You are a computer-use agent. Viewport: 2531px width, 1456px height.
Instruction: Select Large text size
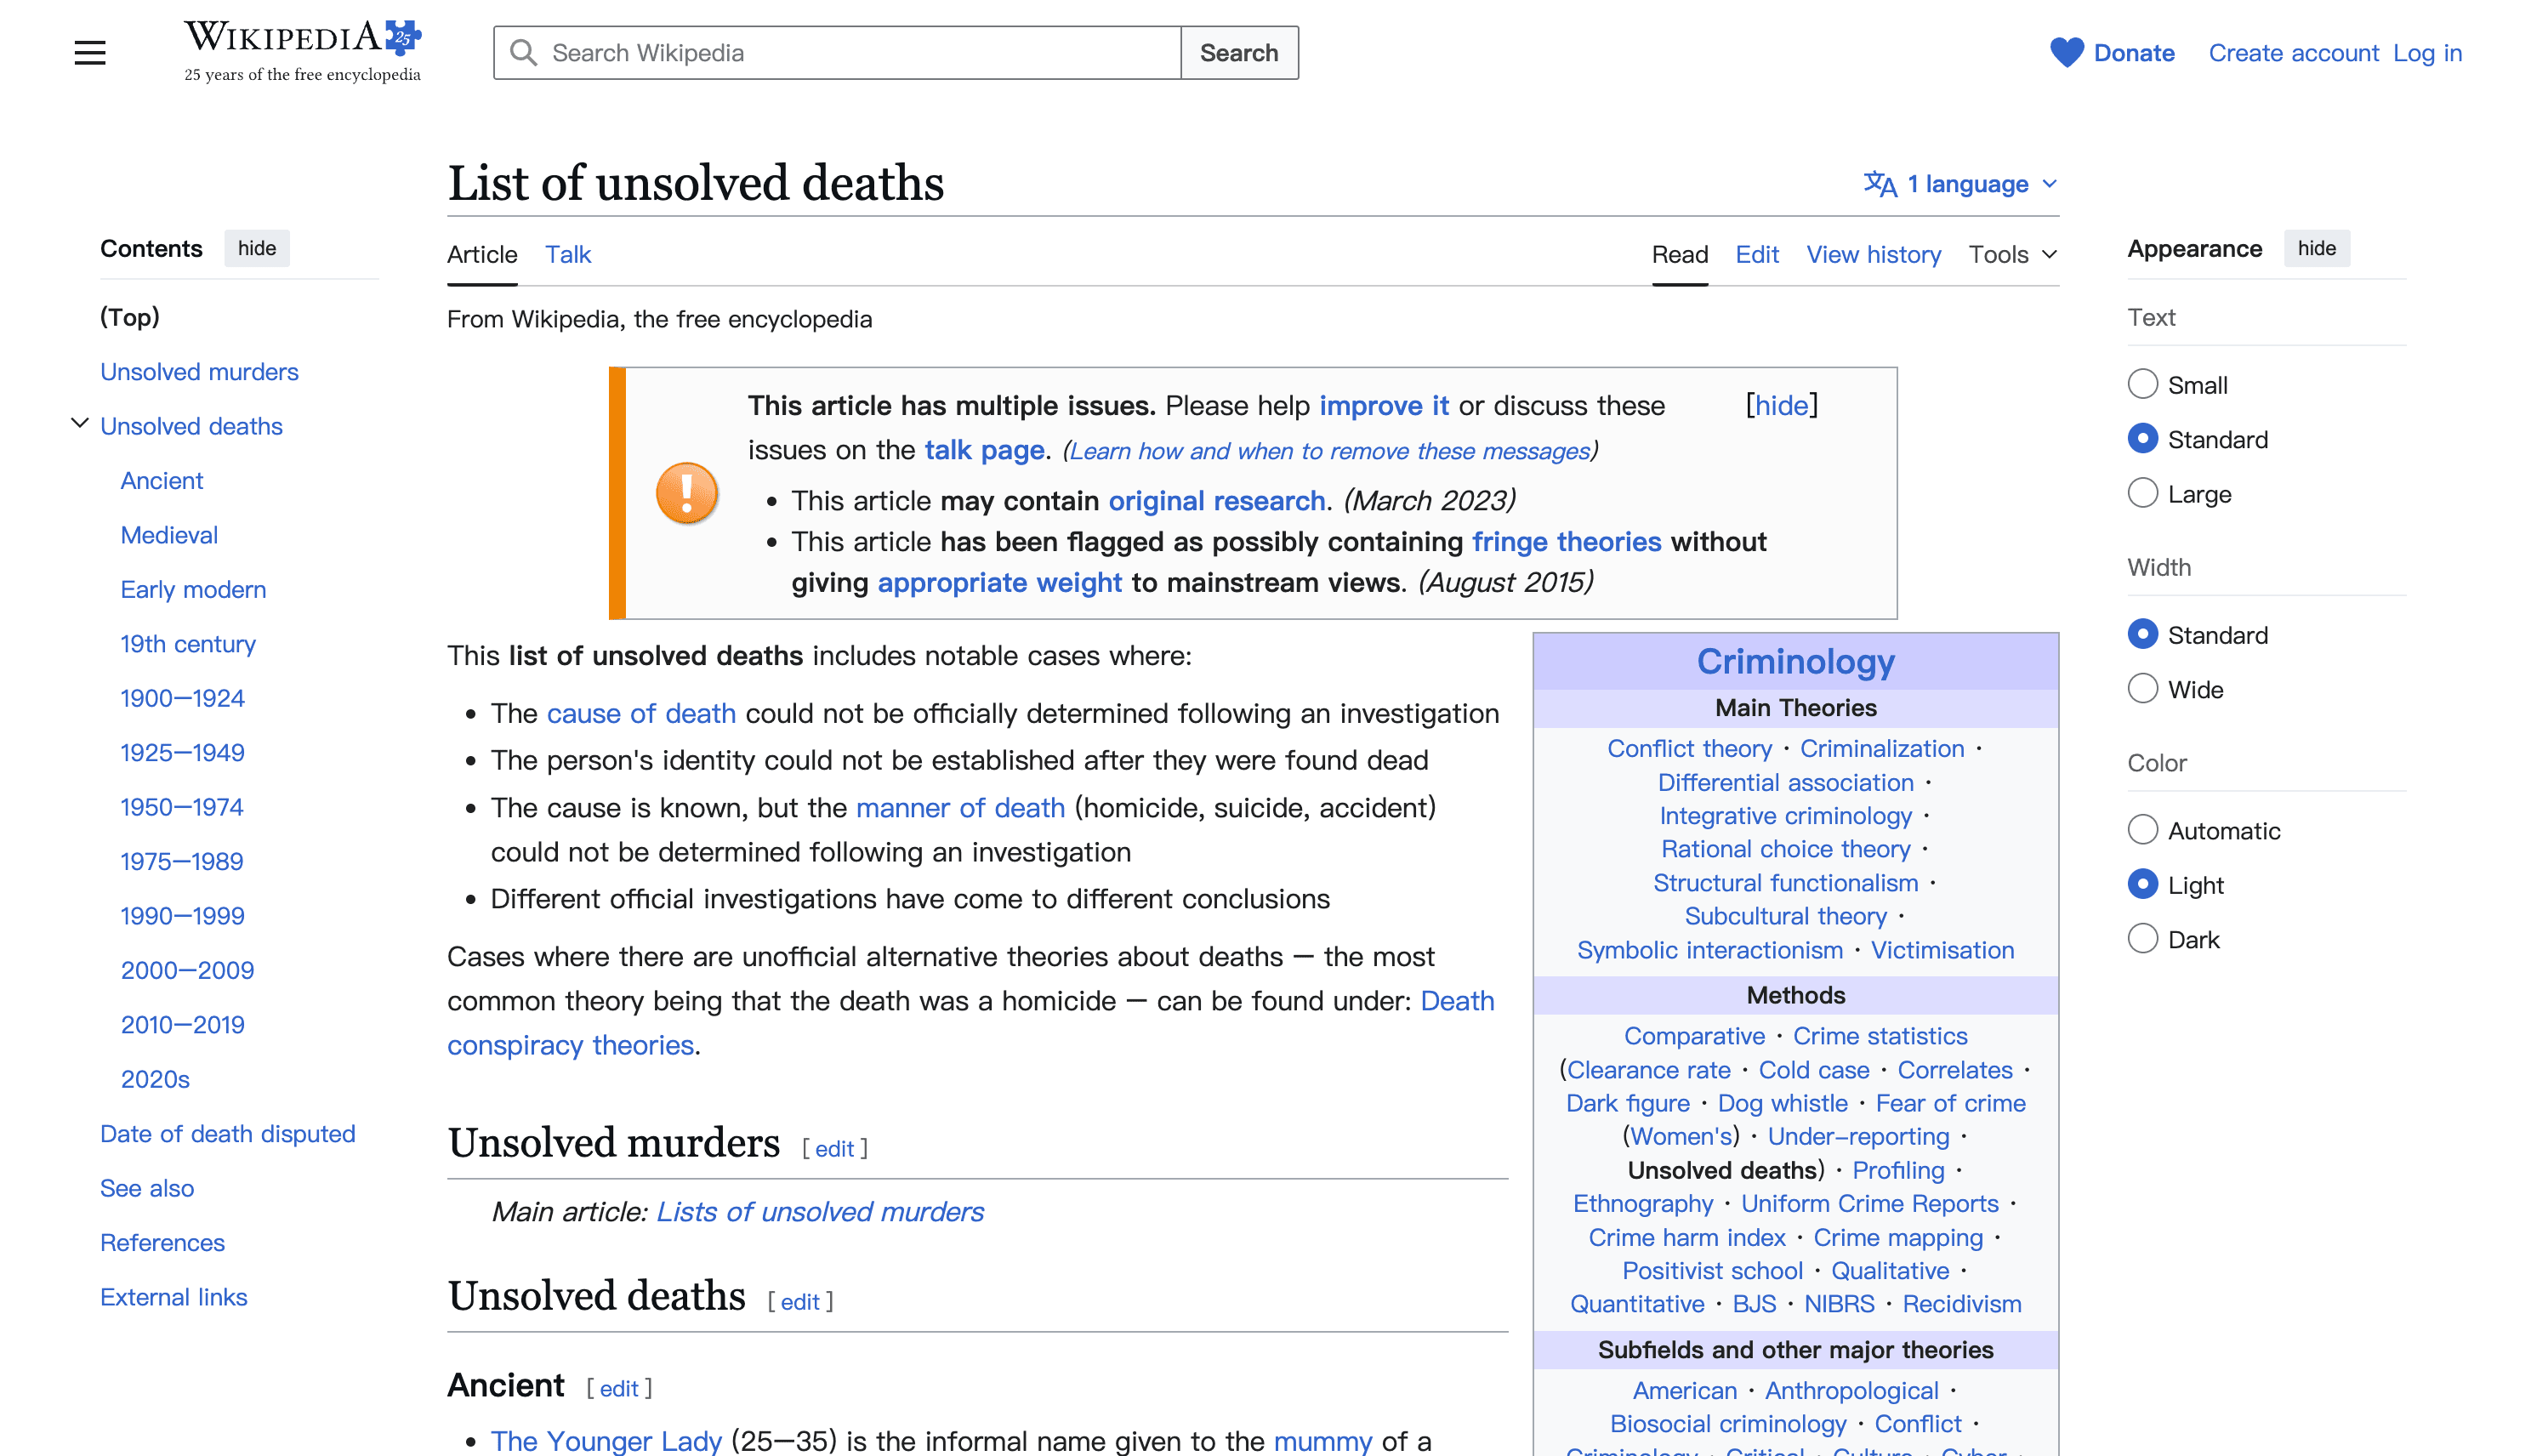(2142, 494)
